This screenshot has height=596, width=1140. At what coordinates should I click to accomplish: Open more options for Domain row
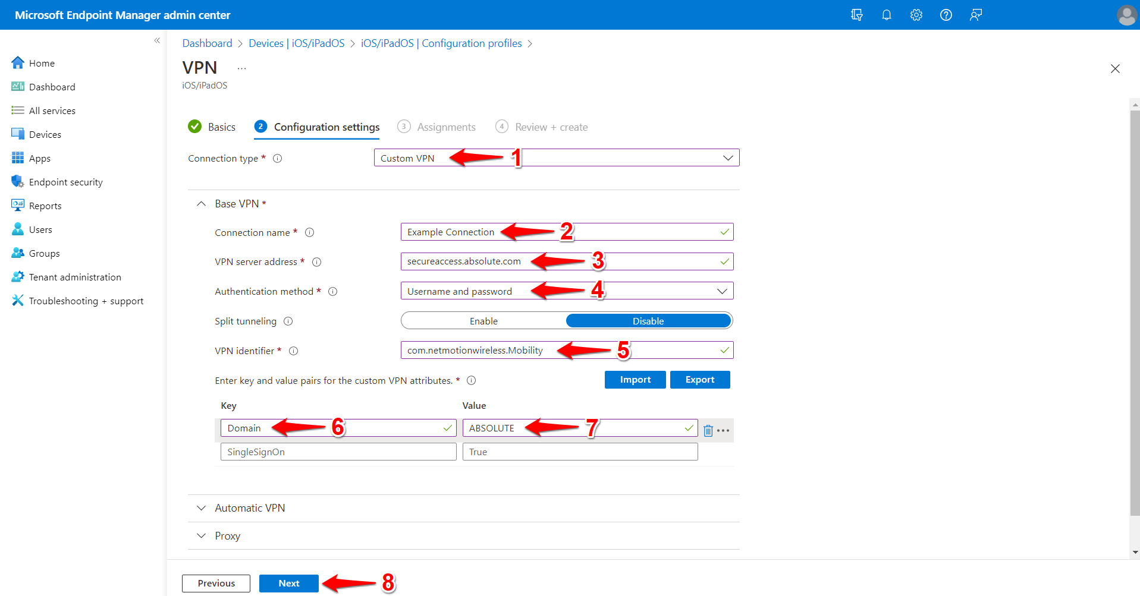723,431
